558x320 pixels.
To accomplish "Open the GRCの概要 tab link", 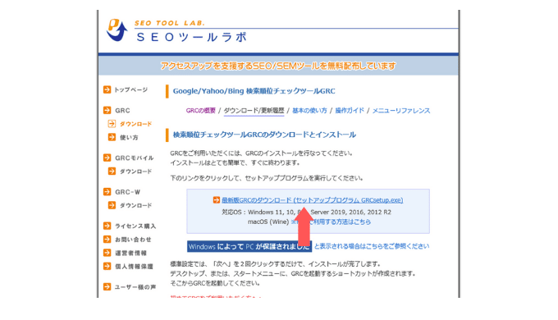I will click(x=201, y=111).
